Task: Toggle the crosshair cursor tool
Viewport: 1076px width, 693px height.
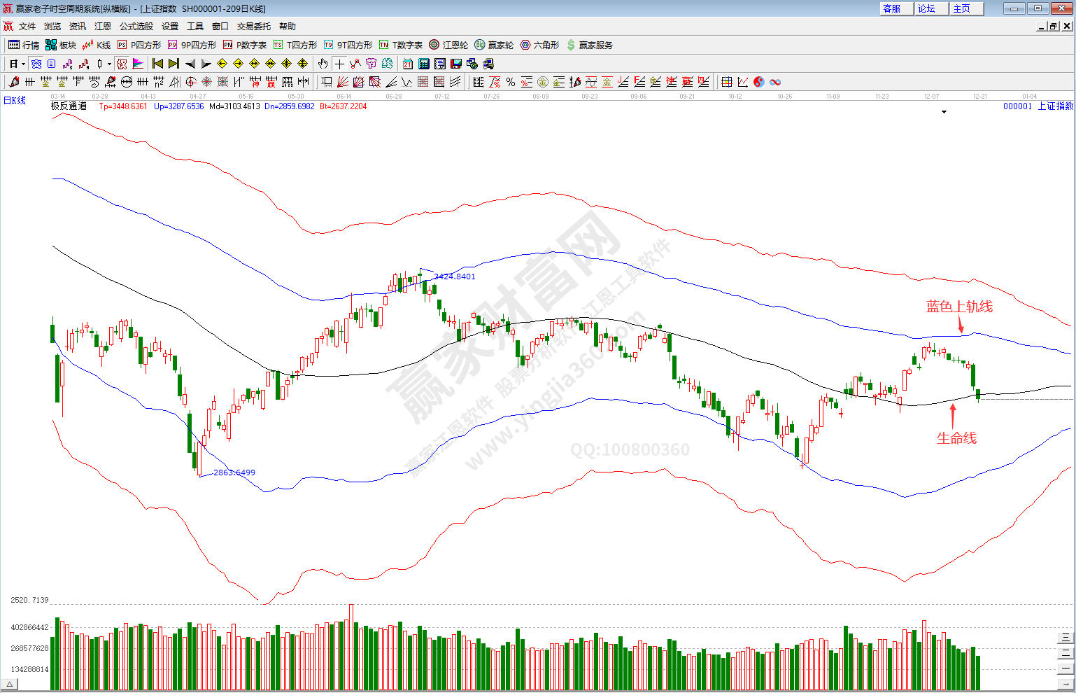Action: (x=339, y=64)
